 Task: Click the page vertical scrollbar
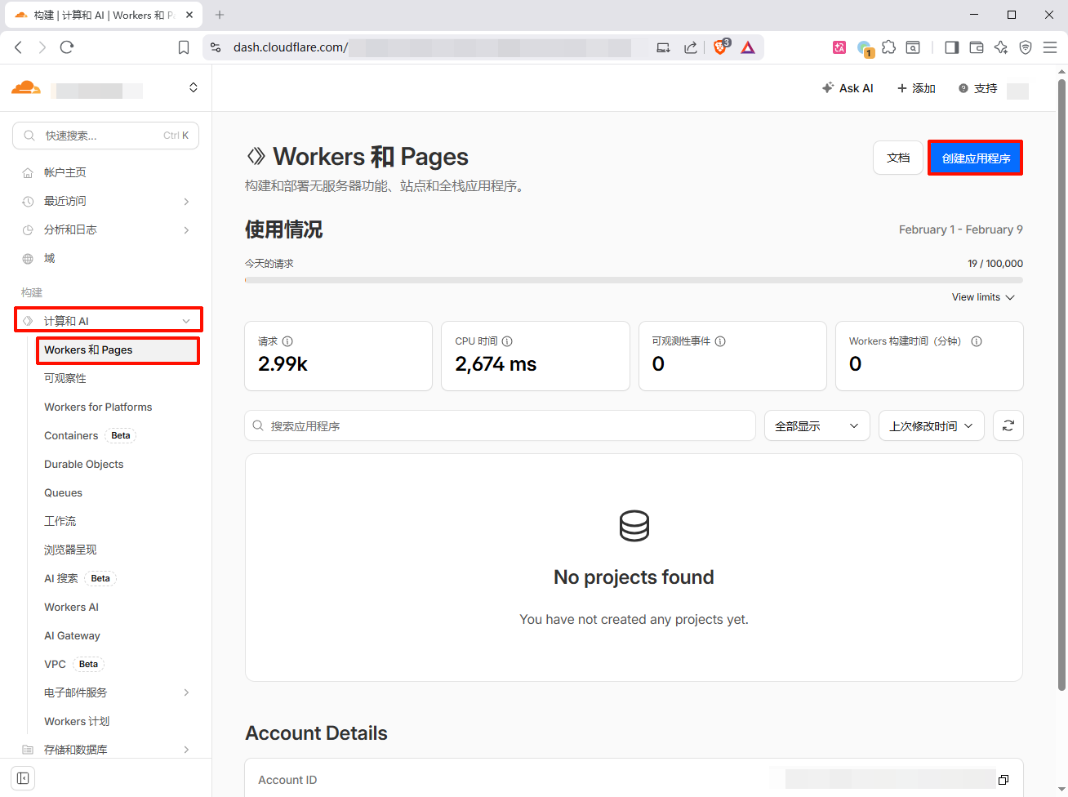tap(1061, 384)
